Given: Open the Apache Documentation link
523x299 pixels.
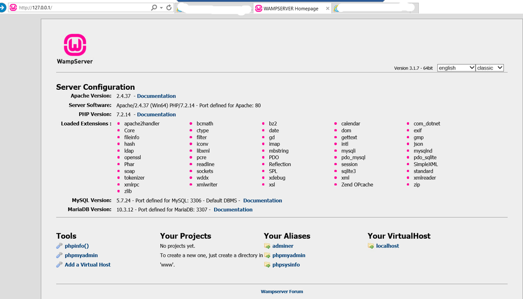Looking at the screenshot, I should click(157, 96).
